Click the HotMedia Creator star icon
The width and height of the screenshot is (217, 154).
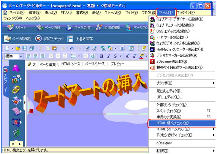(x=152, y=49)
